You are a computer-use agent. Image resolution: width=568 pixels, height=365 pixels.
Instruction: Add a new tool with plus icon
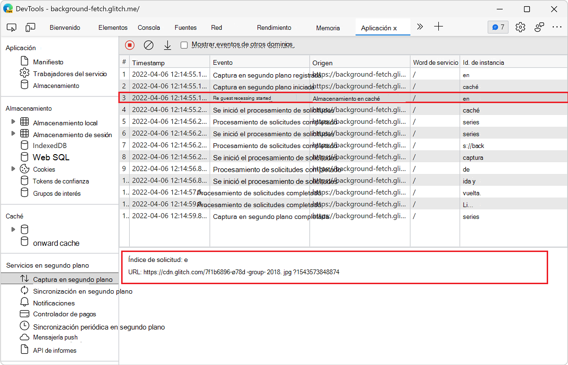(x=439, y=27)
